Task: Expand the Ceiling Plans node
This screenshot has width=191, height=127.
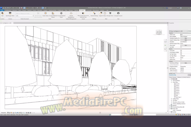Action: 172,99
